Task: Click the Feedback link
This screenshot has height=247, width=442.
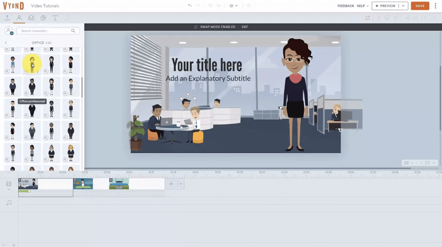Action: click(x=346, y=6)
